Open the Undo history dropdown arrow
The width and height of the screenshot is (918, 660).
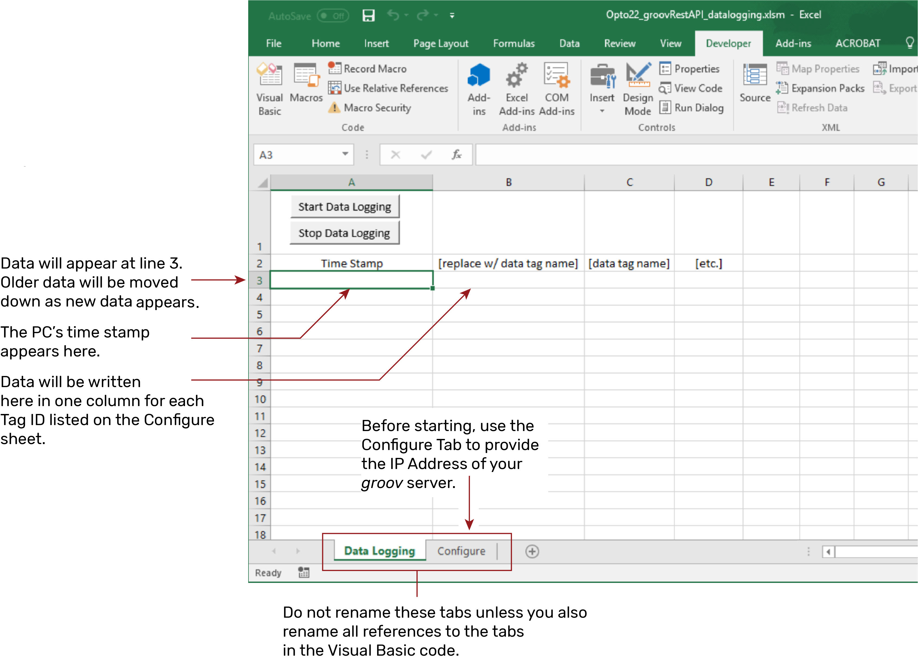click(406, 15)
